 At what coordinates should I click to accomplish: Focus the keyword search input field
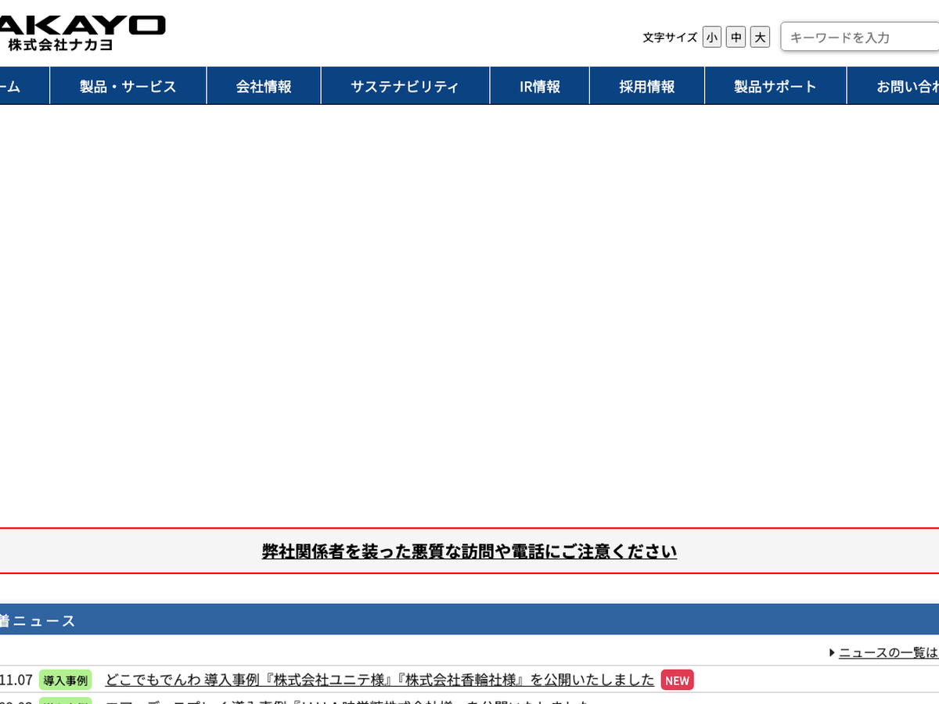(x=861, y=38)
